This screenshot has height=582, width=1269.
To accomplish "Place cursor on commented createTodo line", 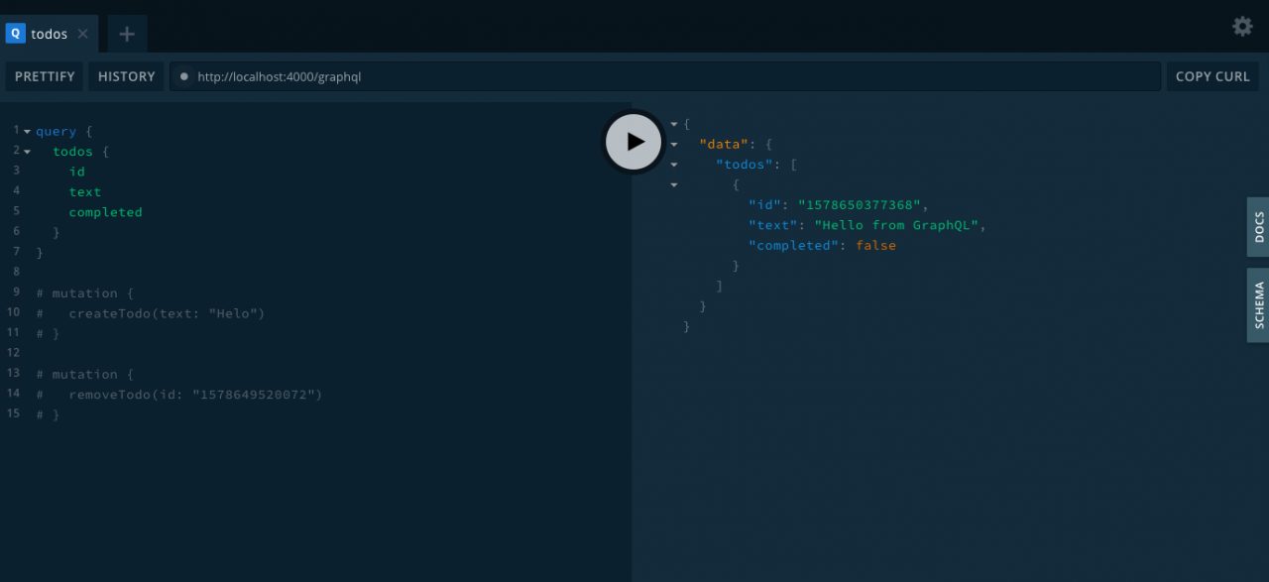I will click(x=166, y=313).
